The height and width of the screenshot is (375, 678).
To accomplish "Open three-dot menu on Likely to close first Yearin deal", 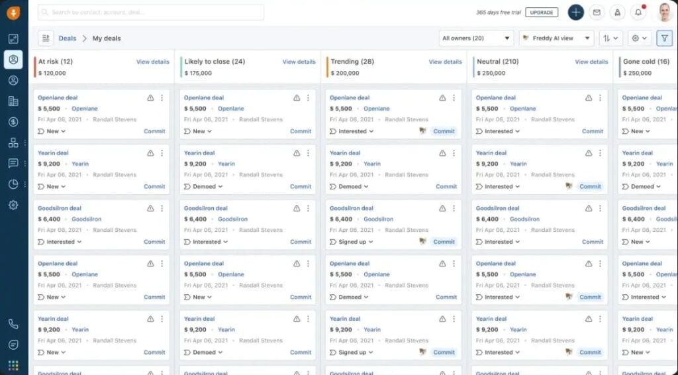I will point(308,153).
